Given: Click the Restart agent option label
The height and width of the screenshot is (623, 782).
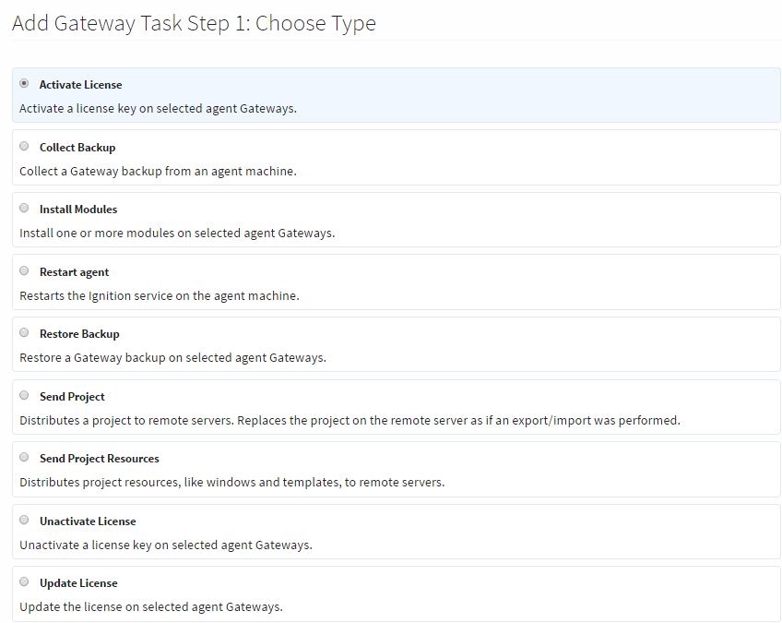Looking at the screenshot, I should pyautogui.click(x=74, y=271).
